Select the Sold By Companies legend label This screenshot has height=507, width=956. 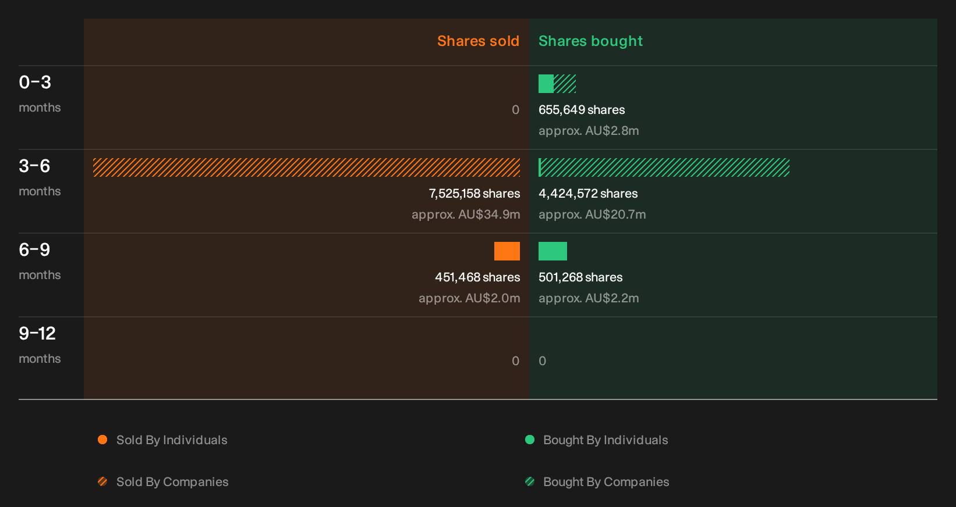click(172, 482)
